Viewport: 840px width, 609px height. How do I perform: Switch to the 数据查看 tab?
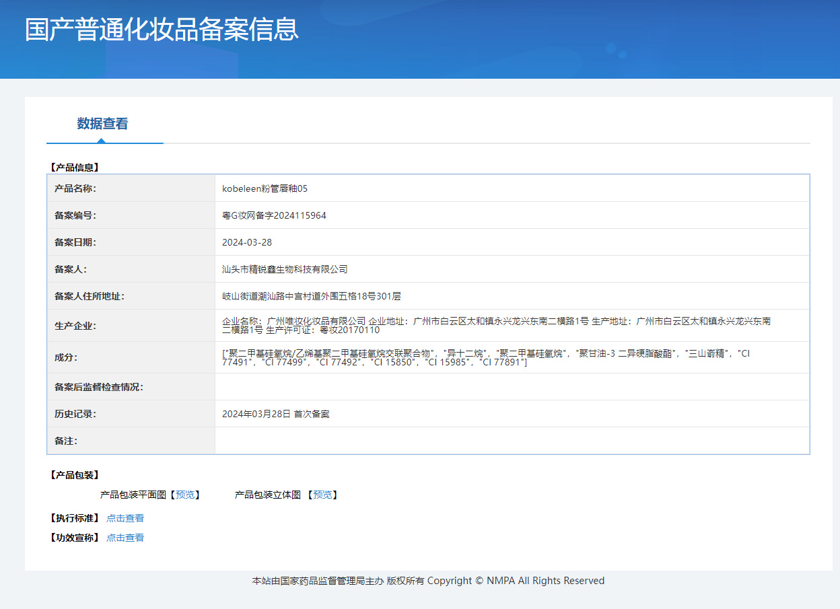(x=102, y=124)
